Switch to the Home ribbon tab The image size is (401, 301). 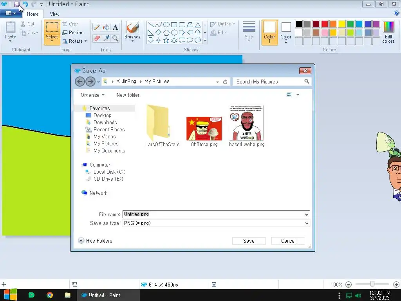(x=33, y=14)
